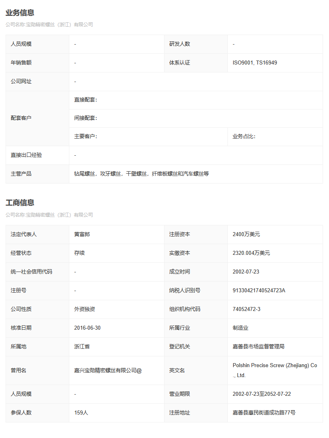Click the 公司性质 label
The image size is (329, 438).
(x=21, y=309)
